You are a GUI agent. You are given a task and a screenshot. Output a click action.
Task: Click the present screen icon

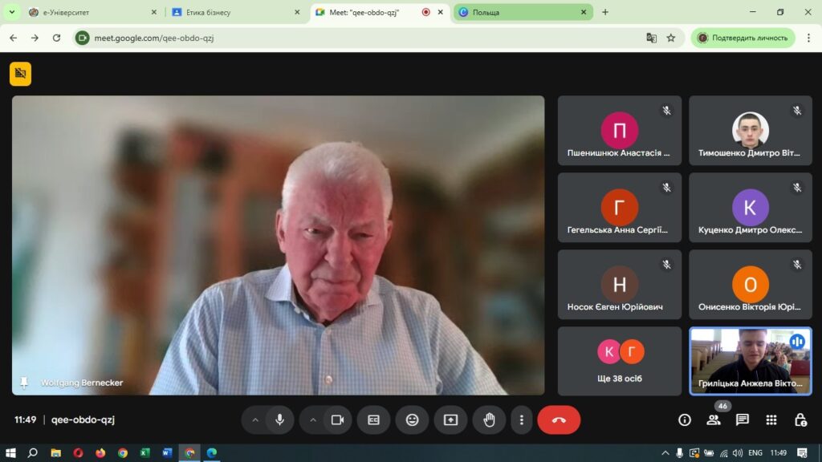tap(450, 419)
